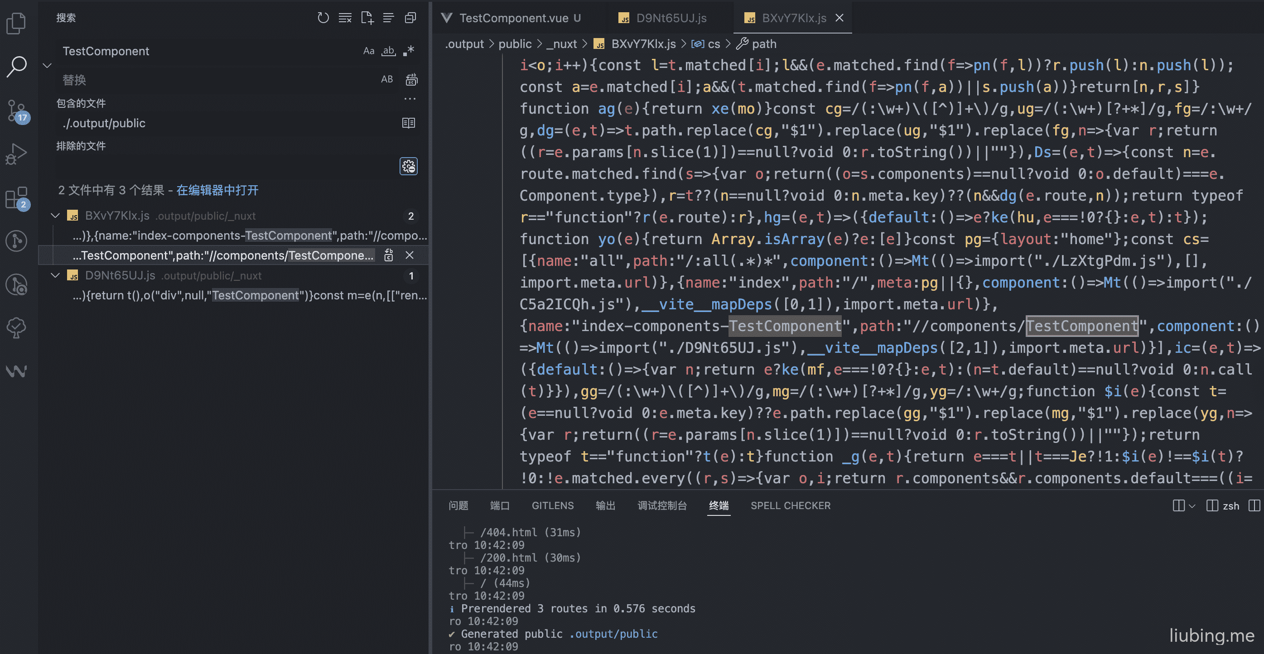Open the git graph circular icon
This screenshot has height=654, width=1264.
coord(16,241)
